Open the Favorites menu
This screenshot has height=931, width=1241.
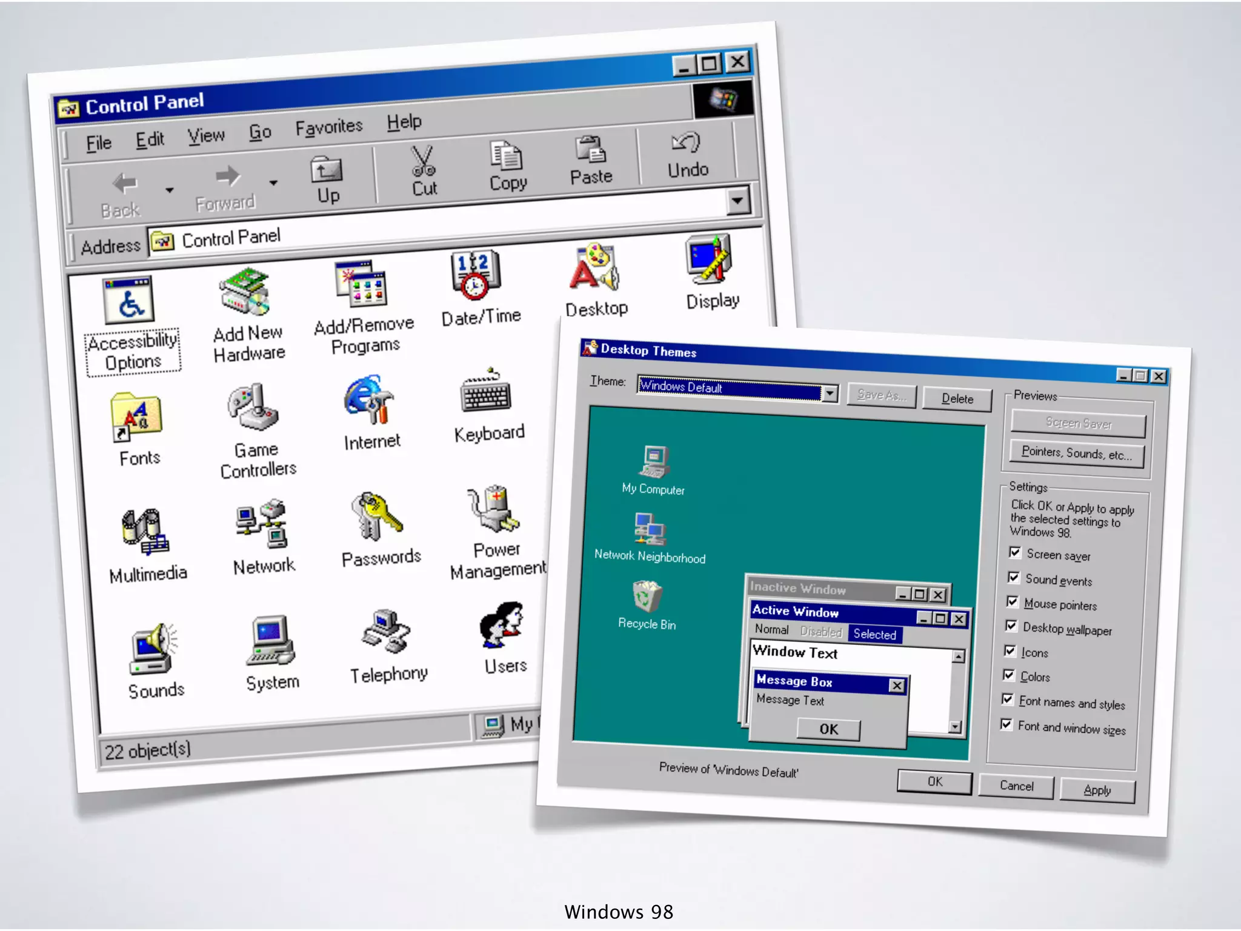pyautogui.click(x=328, y=127)
